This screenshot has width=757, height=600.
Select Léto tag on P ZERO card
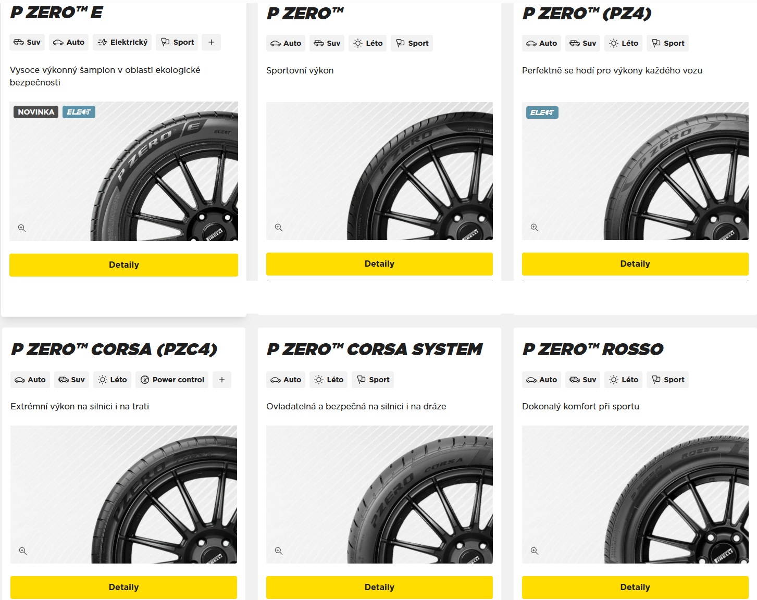tap(368, 43)
